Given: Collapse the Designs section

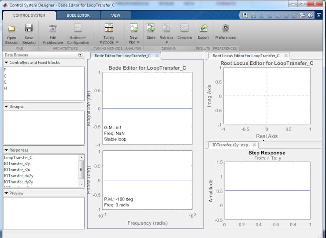Looking at the screenshot, I should coord(6,107).
